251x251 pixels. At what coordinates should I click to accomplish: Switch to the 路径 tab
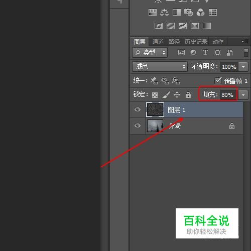click(x=174, y=42)
